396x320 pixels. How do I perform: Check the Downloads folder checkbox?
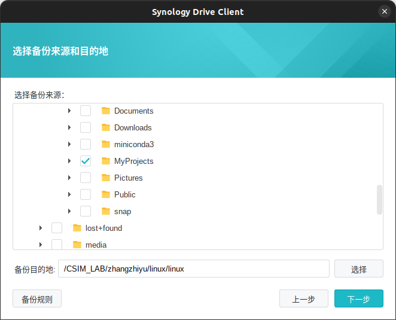point(86,127)
